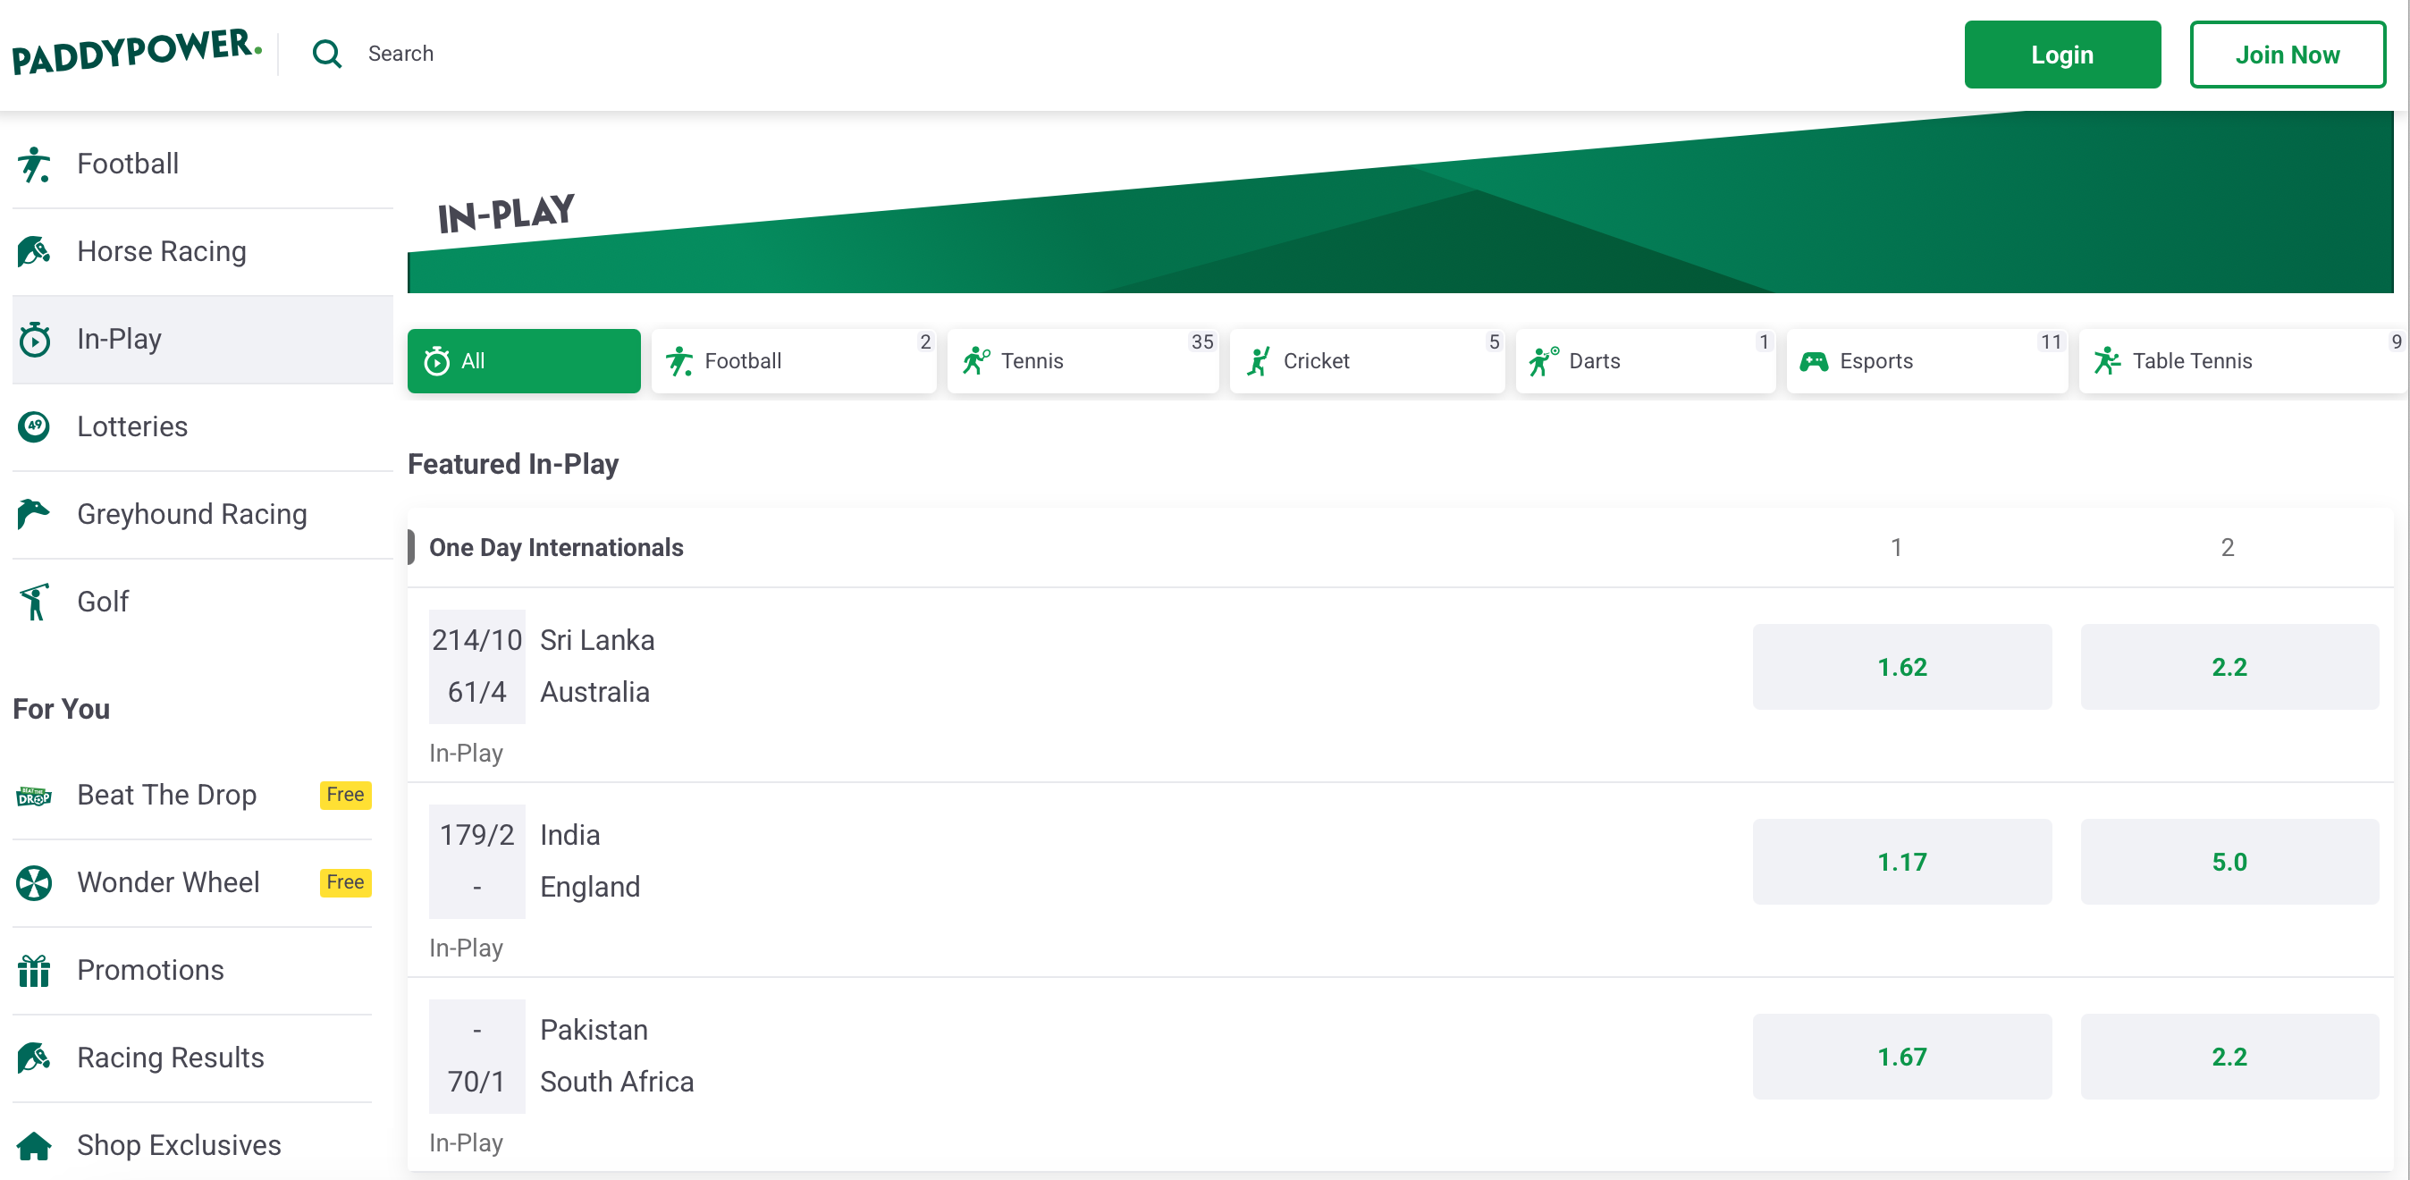The height and width of the screenshot is (1180, 2410).
Task: Click the search magnifier icon
Action: coord(326,55)
